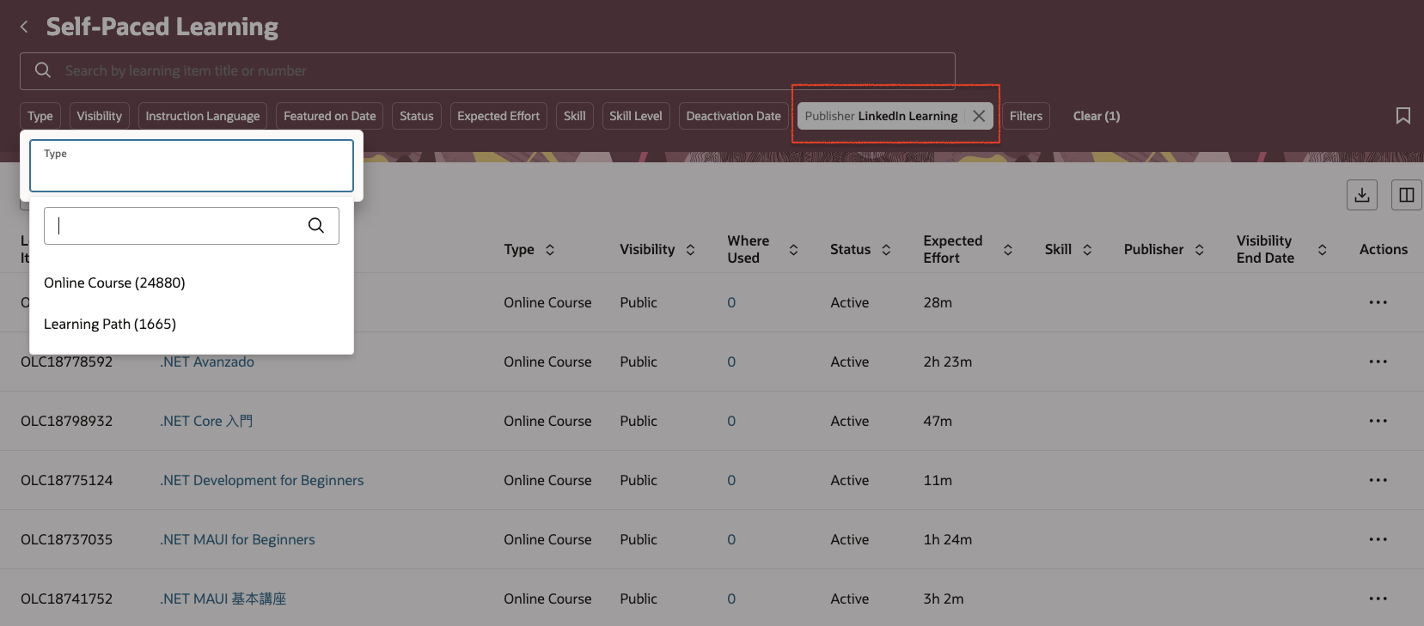The height and width of the screenshot is (626, 1424).
Task: Click the Actions column header
Action: (x=1384, y=250)
